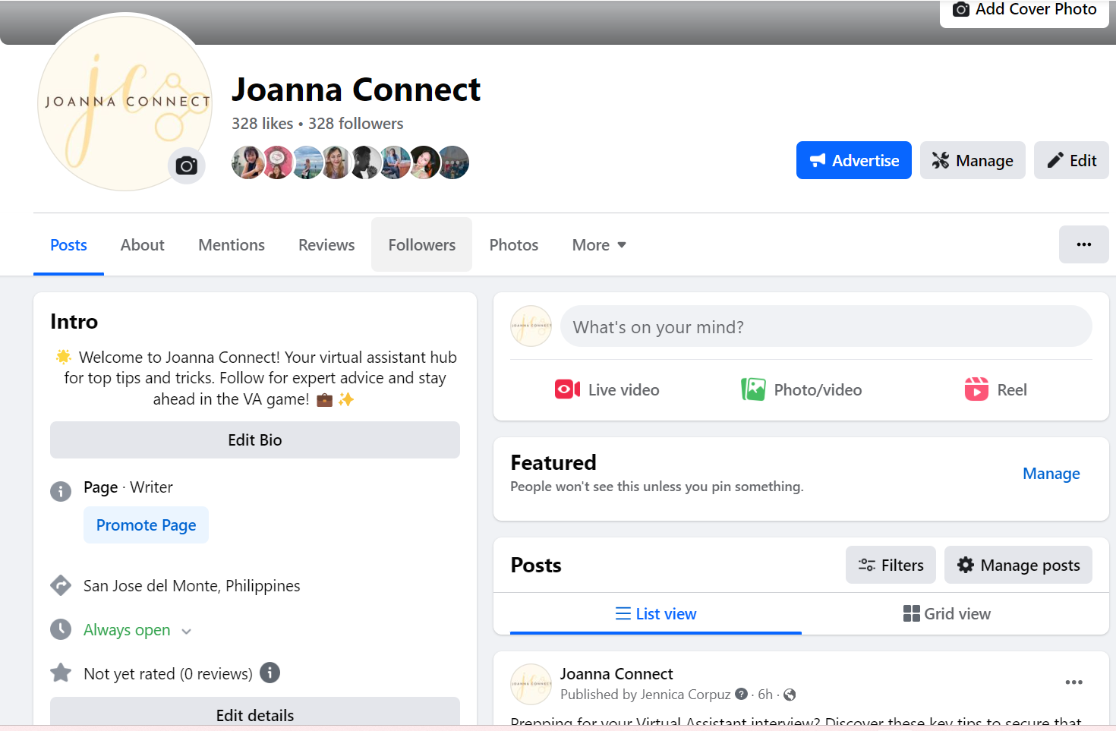Click the info icon beside reviews rating
Image resolution: width=1116 pixels, height=731 pixels.
click(x=270, y=673)
